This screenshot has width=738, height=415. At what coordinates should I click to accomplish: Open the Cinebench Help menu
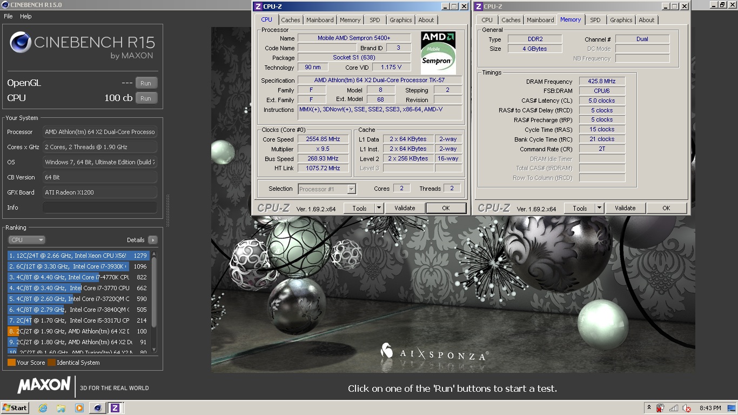[26, 16]
